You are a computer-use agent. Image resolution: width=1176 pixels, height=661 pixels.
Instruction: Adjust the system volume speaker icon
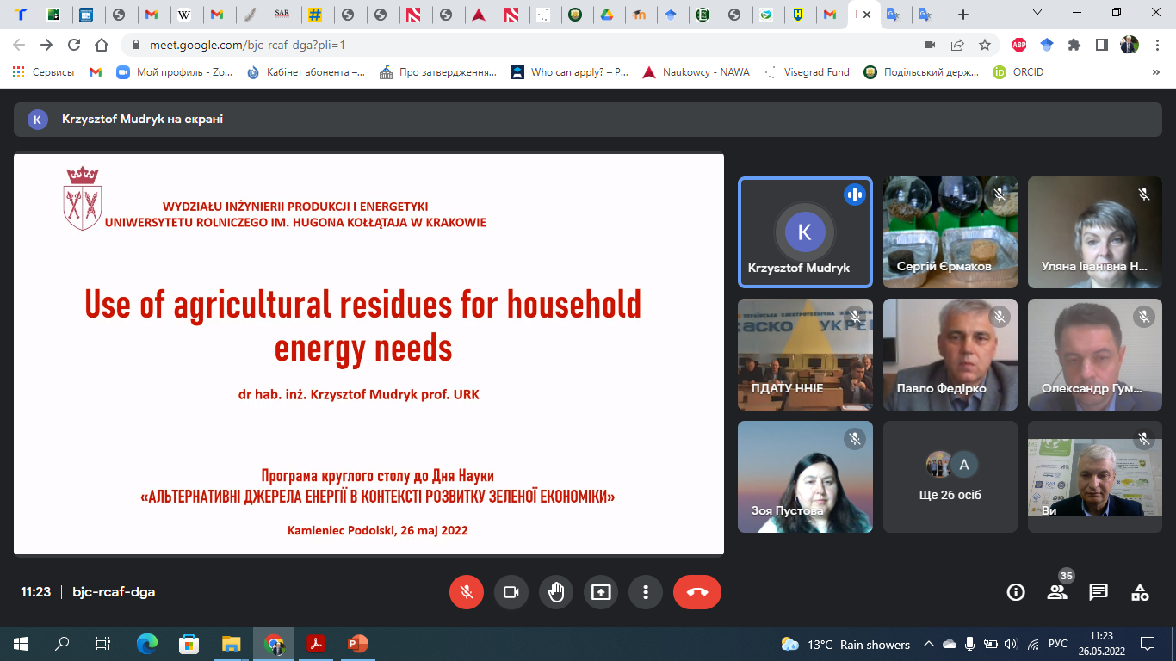[x=1011, y=644]
